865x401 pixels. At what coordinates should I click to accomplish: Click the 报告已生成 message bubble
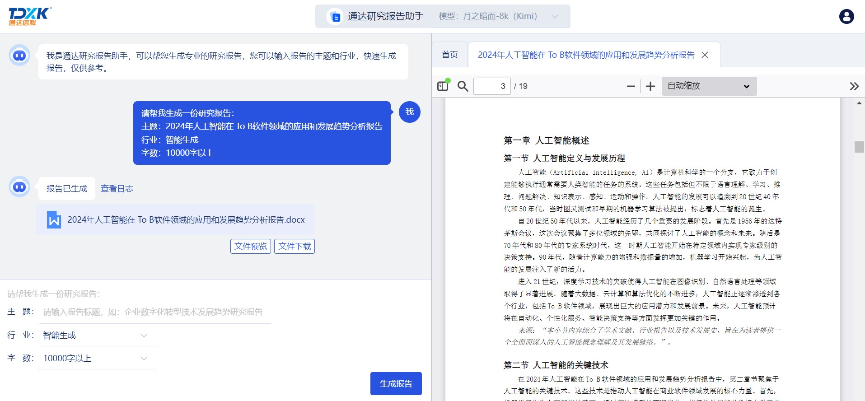[x=67, y=189]
